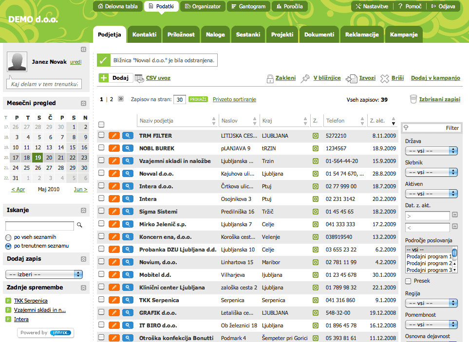Click the orange edit pencil for TRM FILTER

(x=114, y=136)
